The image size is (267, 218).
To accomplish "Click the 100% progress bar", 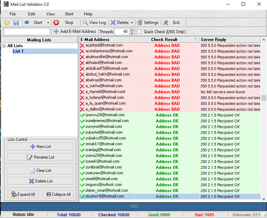I will click(x=134, y=206).
